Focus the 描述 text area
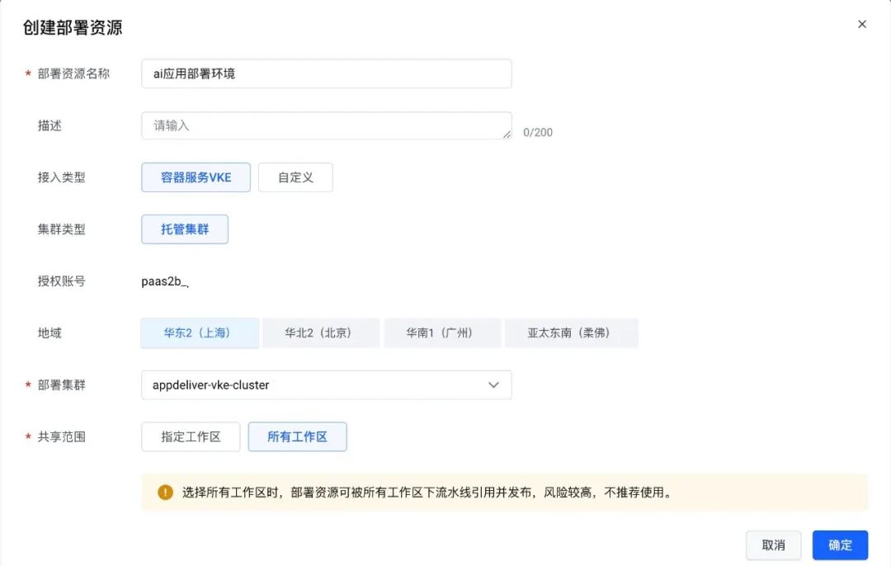 click(x=326, y=125)
